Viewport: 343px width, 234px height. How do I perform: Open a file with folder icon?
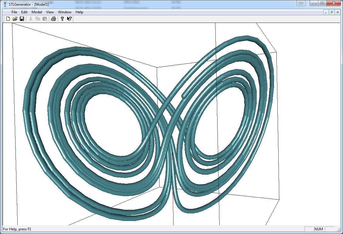coord(15,19)
